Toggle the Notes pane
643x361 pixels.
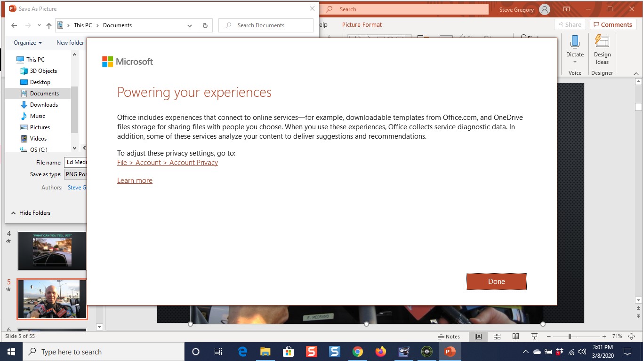click(449, 336)
